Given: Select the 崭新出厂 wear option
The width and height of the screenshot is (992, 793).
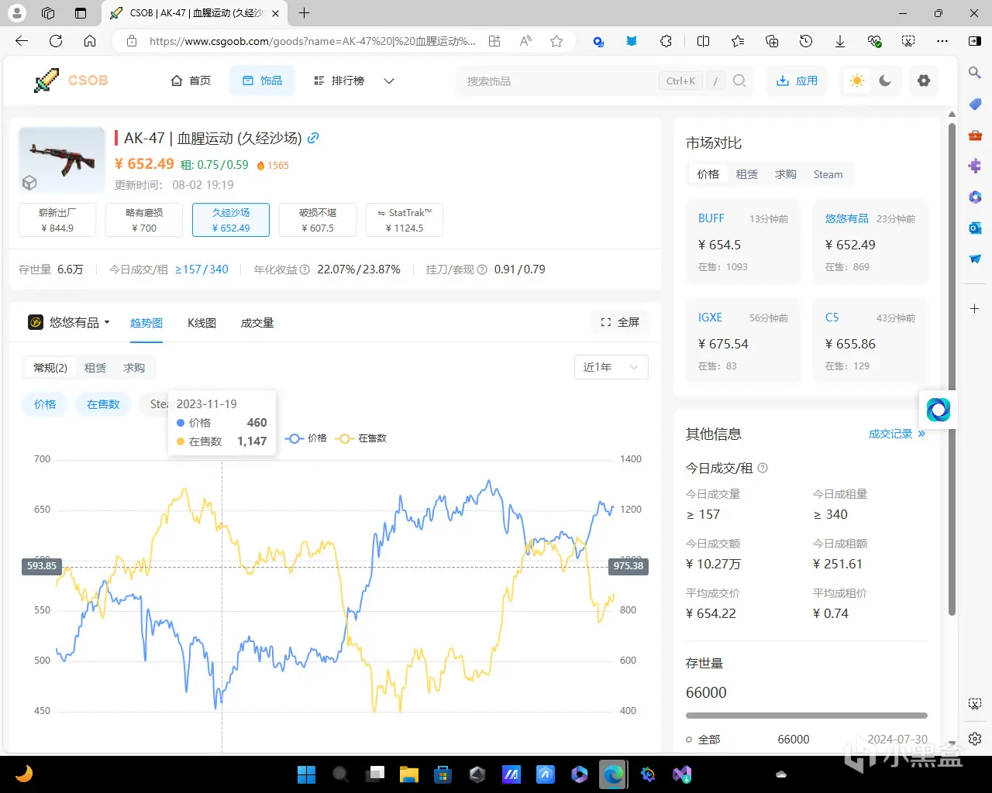Looking at the screenshot, I should pos(57,220).
